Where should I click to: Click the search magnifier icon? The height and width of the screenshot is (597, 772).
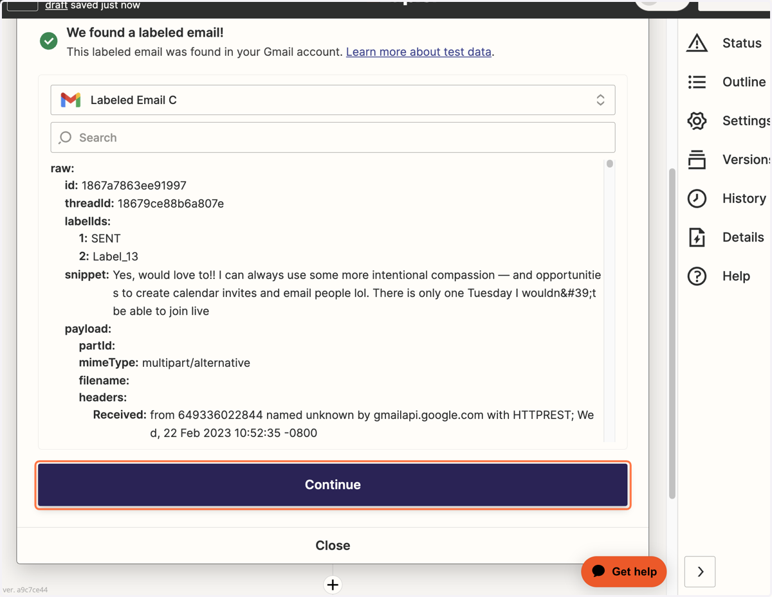coord(65,138)
